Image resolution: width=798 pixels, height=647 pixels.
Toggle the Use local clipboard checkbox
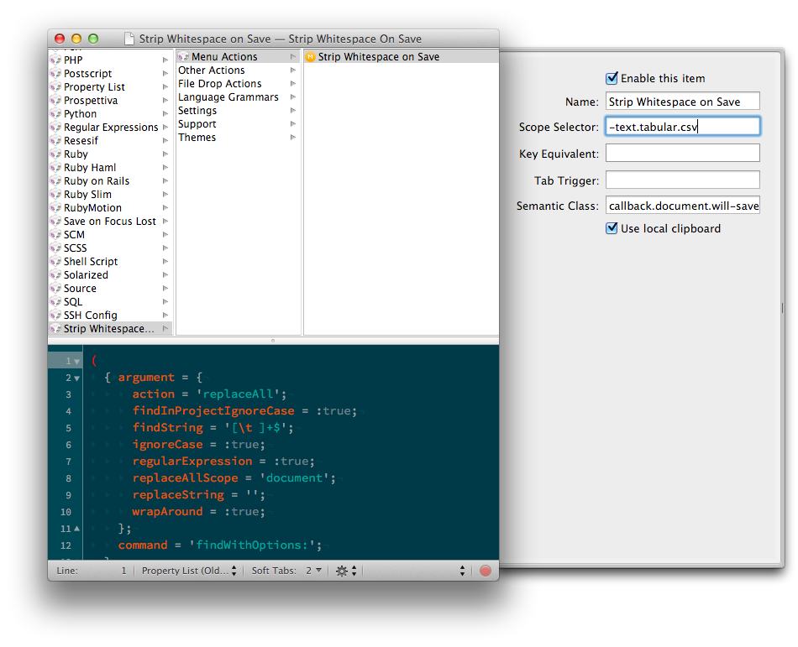coord(612,228)
